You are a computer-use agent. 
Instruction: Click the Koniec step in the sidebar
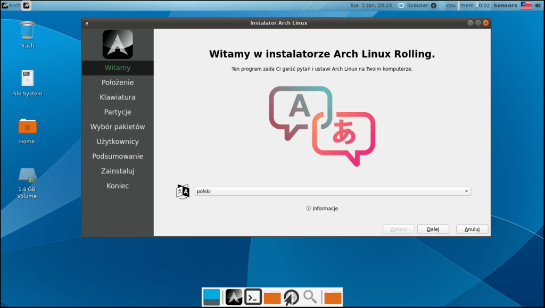(118, 186)
